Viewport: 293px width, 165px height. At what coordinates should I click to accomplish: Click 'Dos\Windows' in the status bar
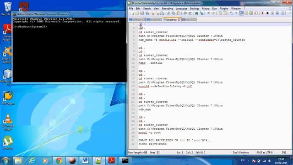point(241,153)
